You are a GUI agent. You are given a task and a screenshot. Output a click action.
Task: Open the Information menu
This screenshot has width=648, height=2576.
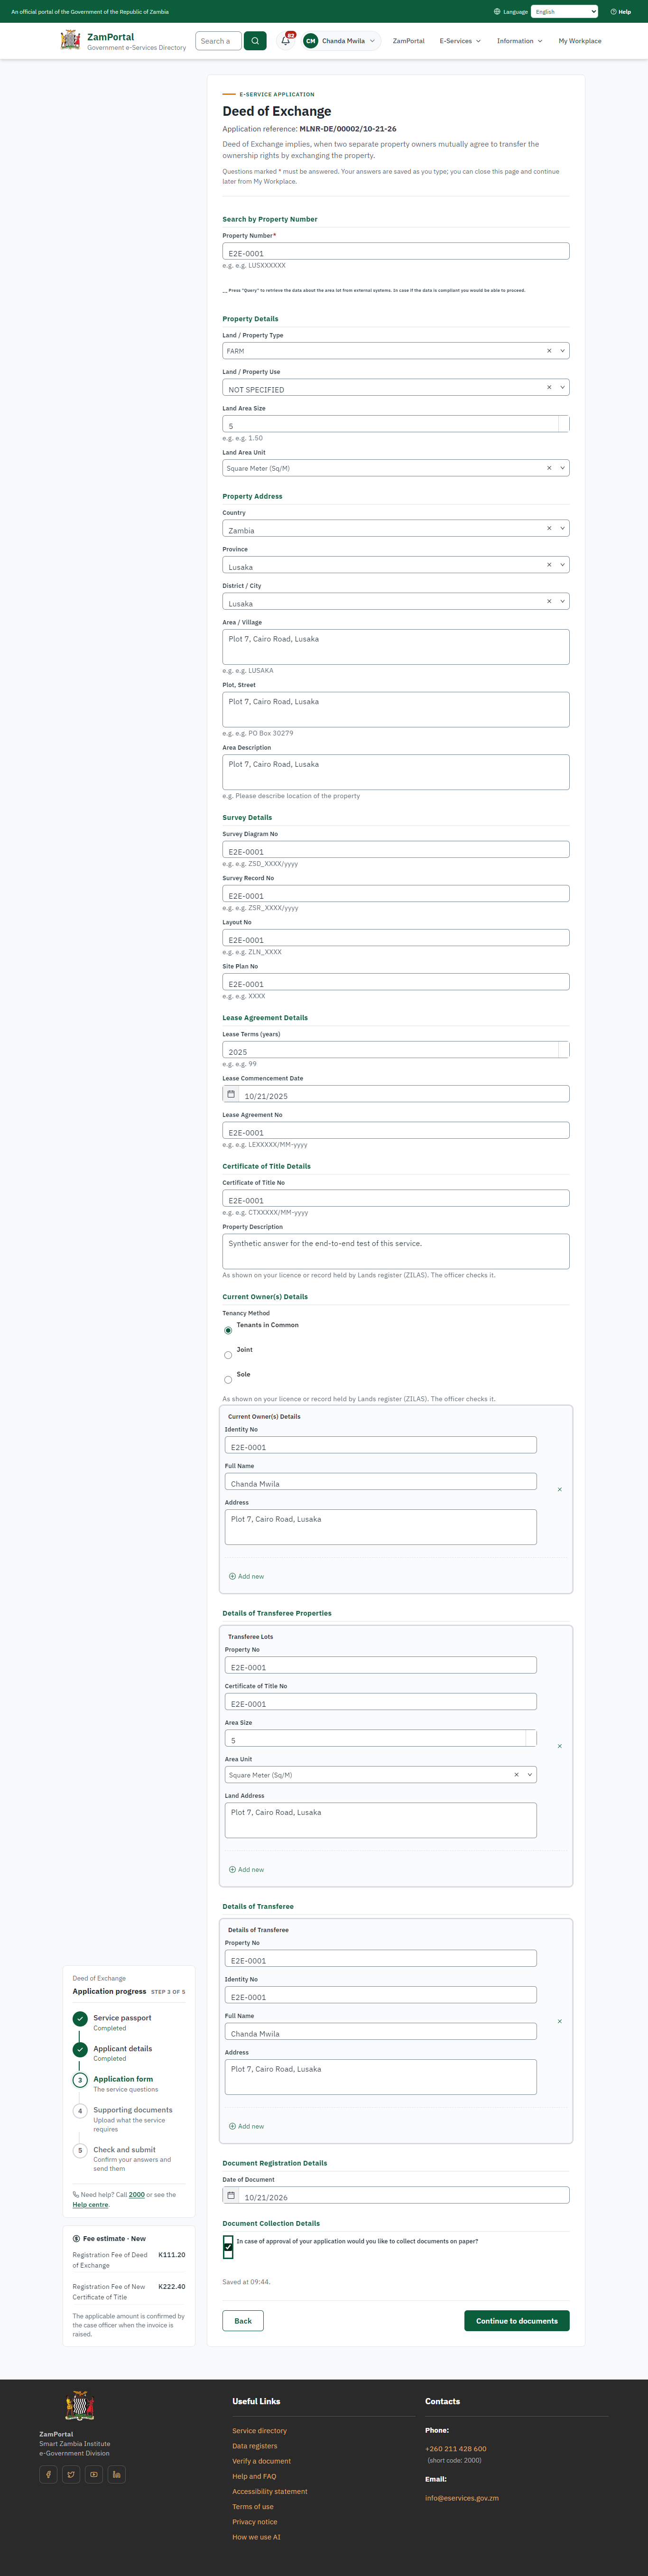pyautogui.click(x=519, y=41)
